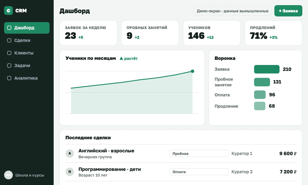Viewport: 308px width, 185px height.
Task: Click the square icon beside Аналитика
Action: coord(9,78)
